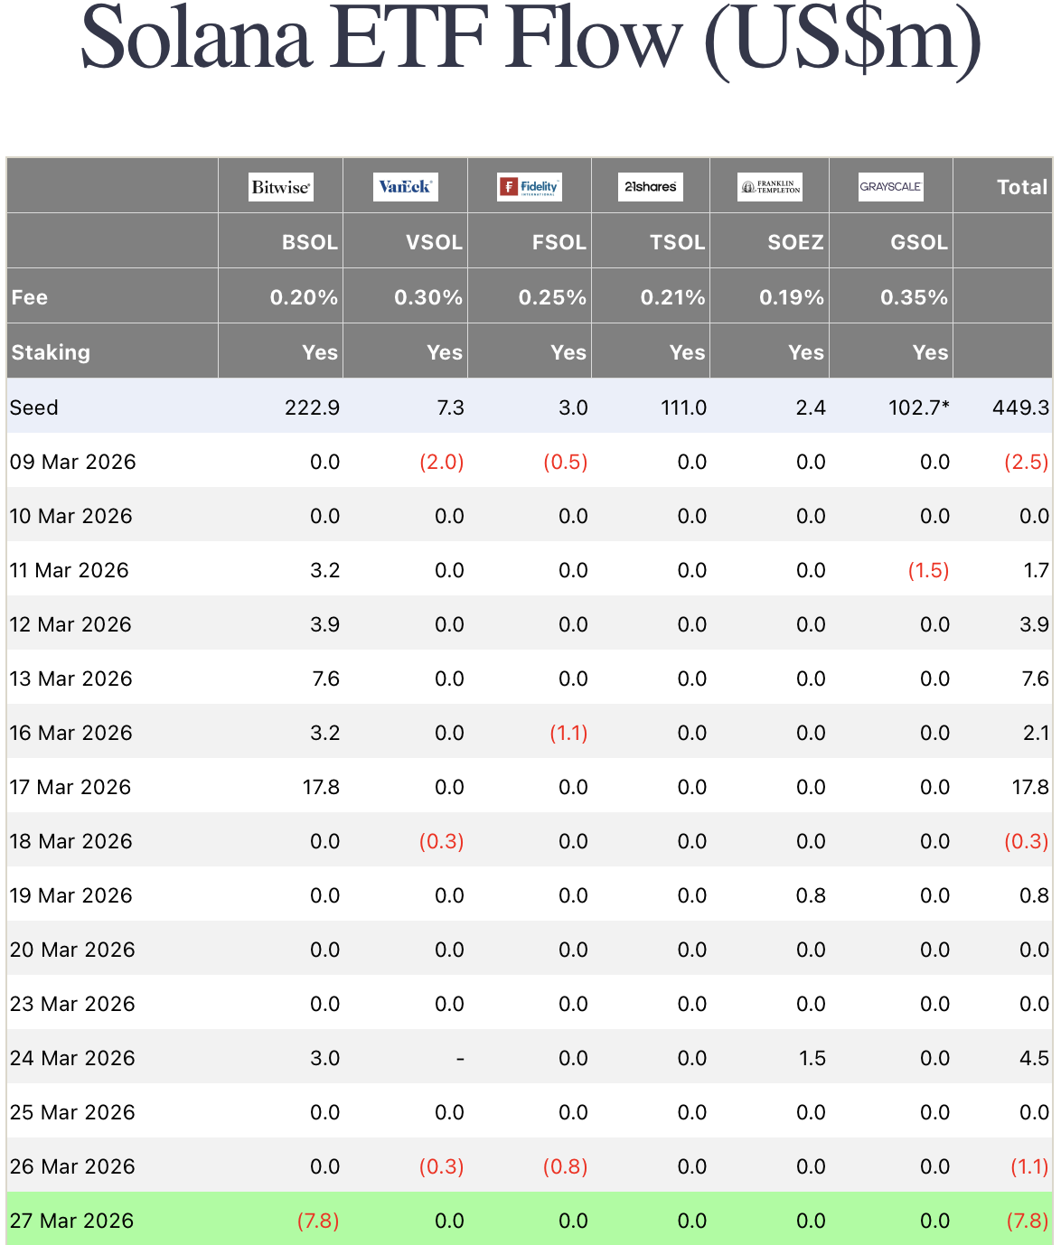Click the 27 Mar 2026 date
The image size is (1061, 1245).
(x=71, y=1221)
